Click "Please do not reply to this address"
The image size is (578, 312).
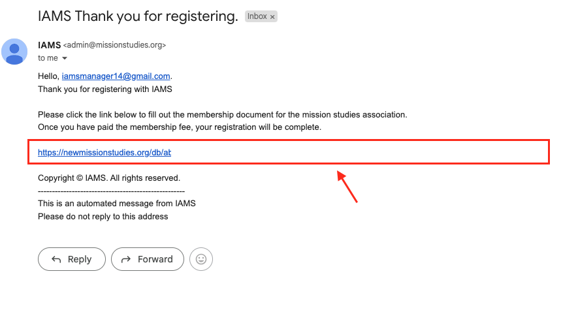click(103, 216)
